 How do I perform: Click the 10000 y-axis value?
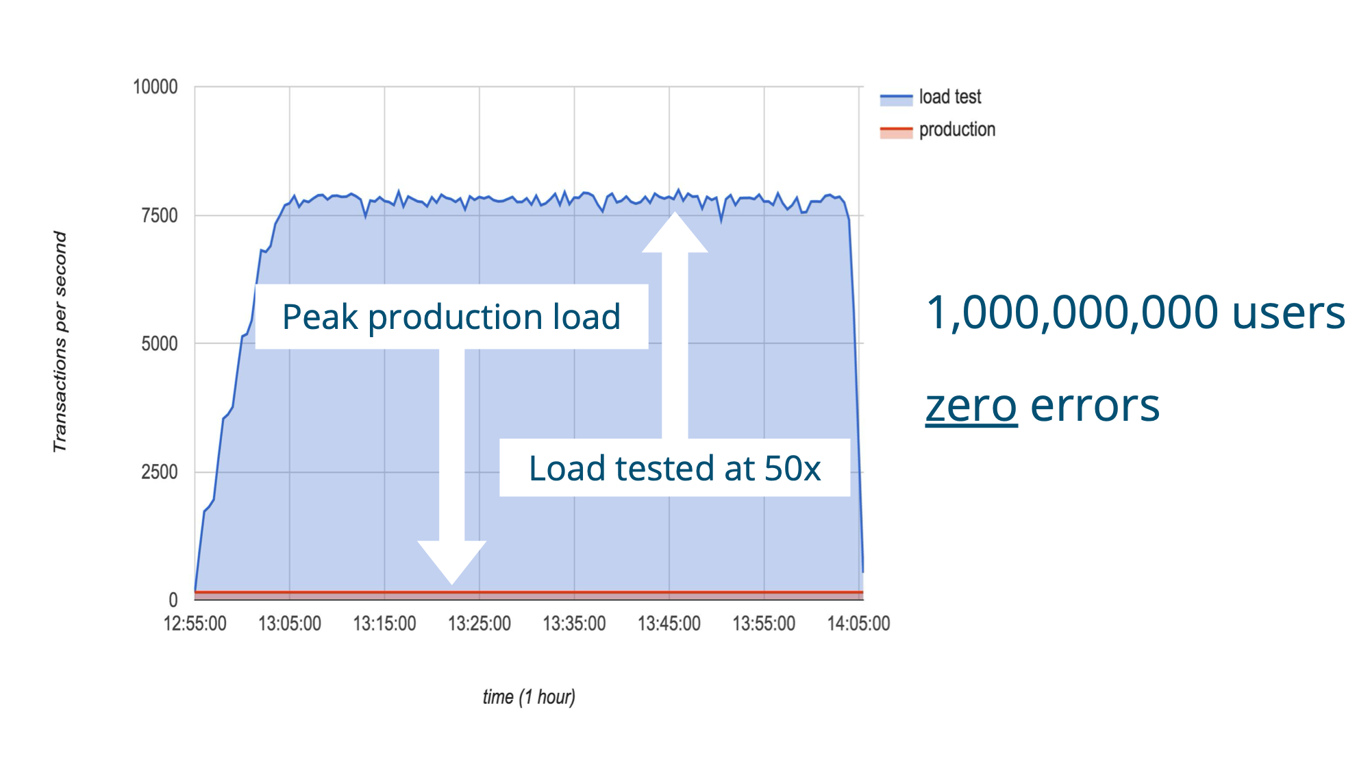[x=155, y=87]
